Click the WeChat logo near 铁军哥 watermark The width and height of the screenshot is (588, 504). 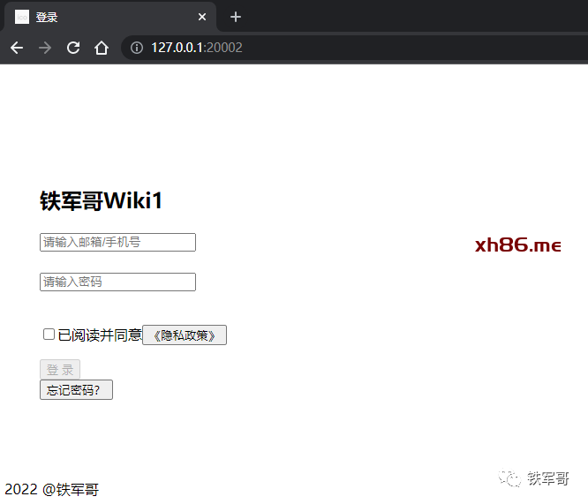point(509,478)
